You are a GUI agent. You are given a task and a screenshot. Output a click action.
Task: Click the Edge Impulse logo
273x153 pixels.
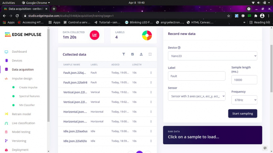pos(23,35)
